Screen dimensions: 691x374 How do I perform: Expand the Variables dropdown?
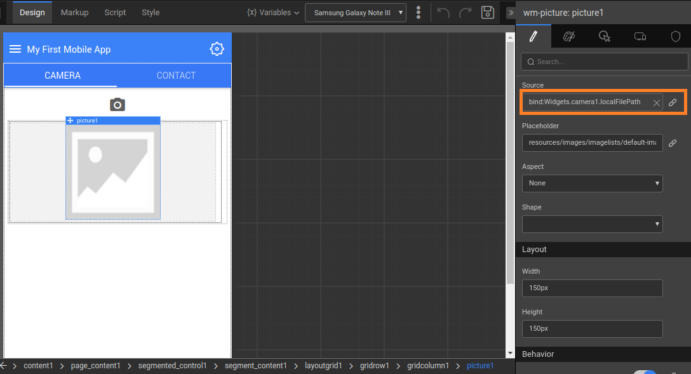pos(272,12)
